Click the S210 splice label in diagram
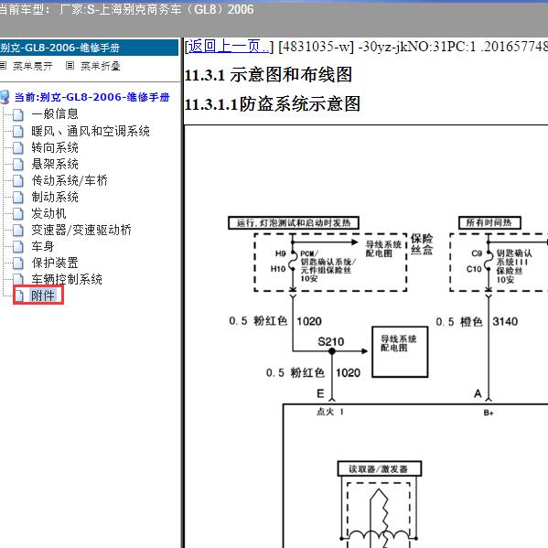548x548 pixels. click(330, 341)
